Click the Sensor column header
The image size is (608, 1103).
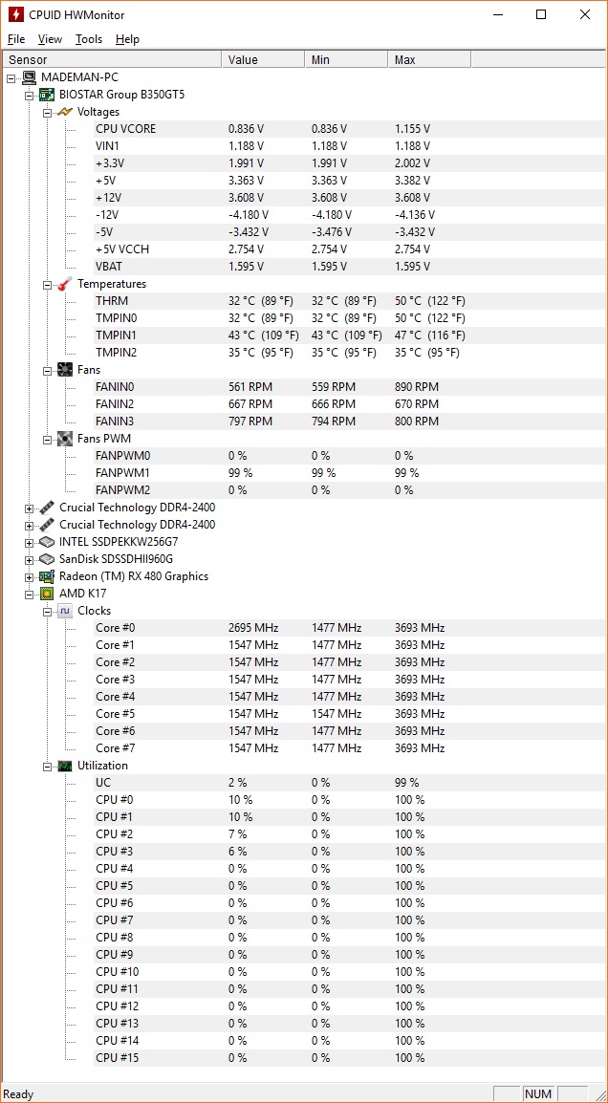(x=113, y=60)
